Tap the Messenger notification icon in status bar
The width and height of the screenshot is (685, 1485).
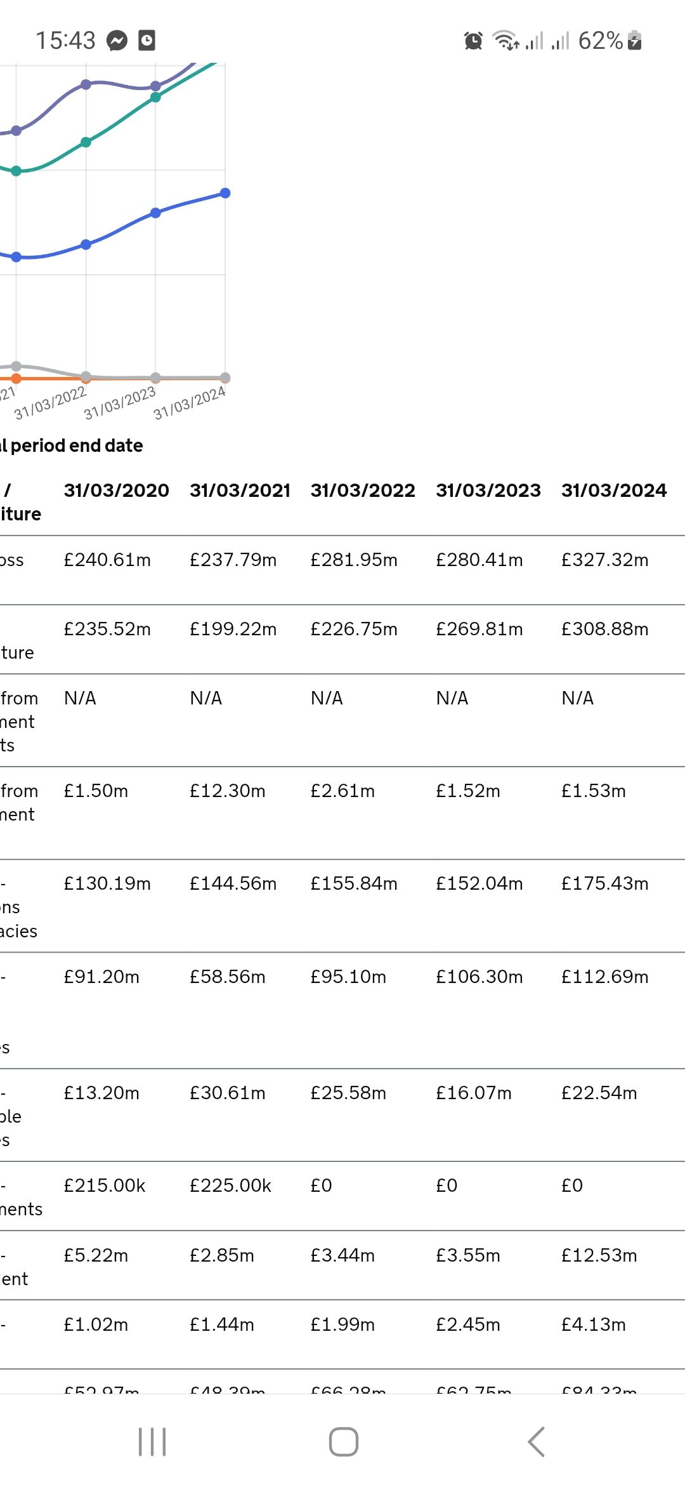[117, 41]
